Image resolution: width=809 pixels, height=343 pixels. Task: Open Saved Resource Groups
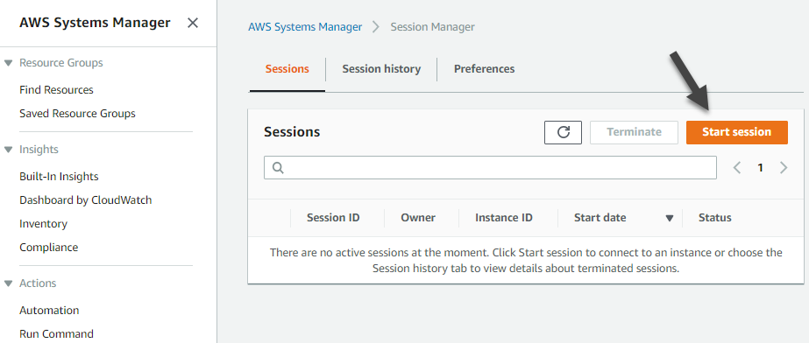[77, 113]
